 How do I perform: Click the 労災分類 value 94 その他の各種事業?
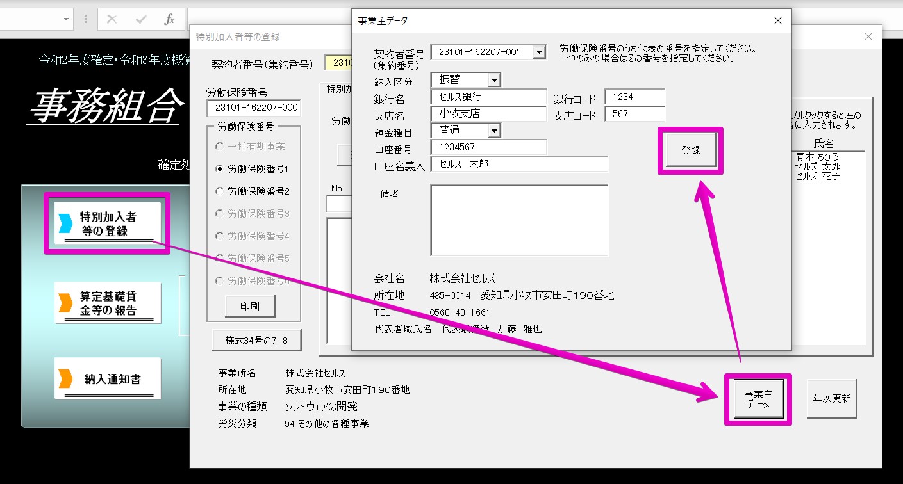(327, 424)
